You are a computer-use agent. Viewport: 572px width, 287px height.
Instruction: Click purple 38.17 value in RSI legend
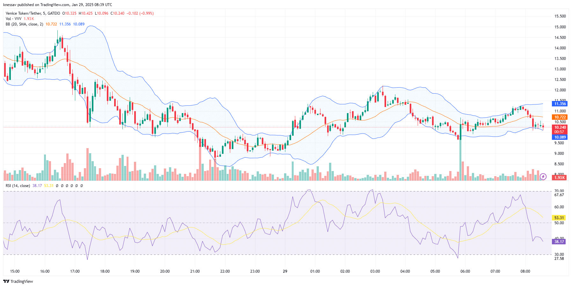(x=37, y=186)
